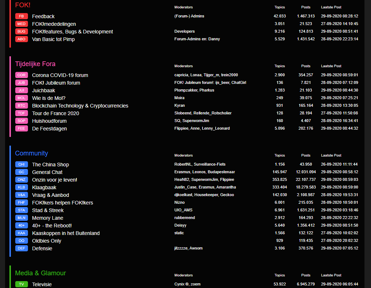Click the green TV badge for Televisie
Viewport: 371px width, 288px height.
tap(21, 284)
